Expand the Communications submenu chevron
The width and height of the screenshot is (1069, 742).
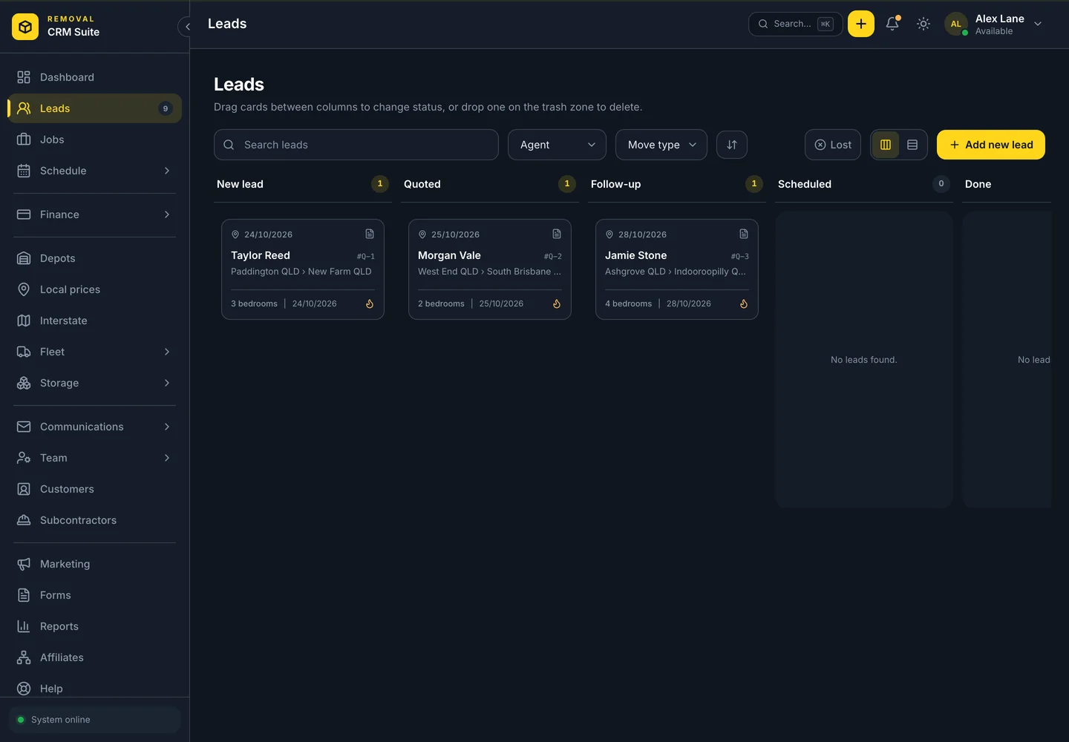tap(167, 427)
